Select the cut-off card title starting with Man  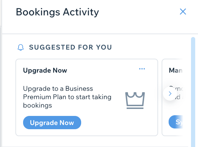coord(176,70)
